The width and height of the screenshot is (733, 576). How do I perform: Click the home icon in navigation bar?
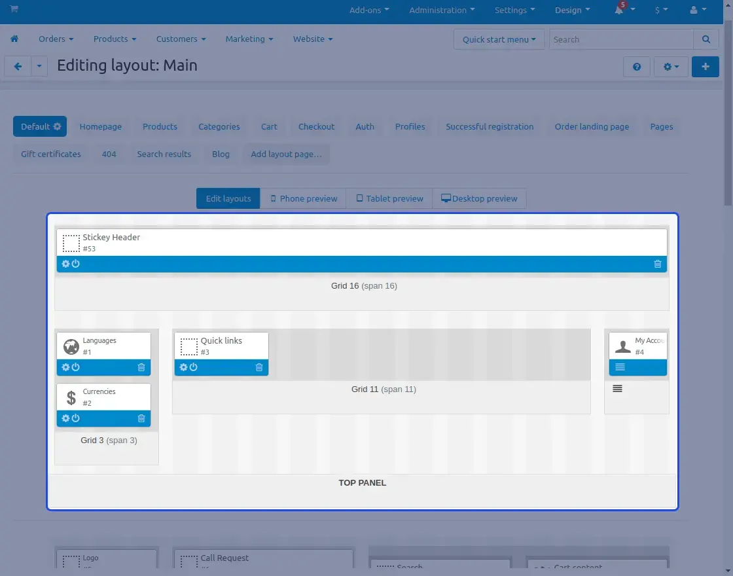(14, 39)
